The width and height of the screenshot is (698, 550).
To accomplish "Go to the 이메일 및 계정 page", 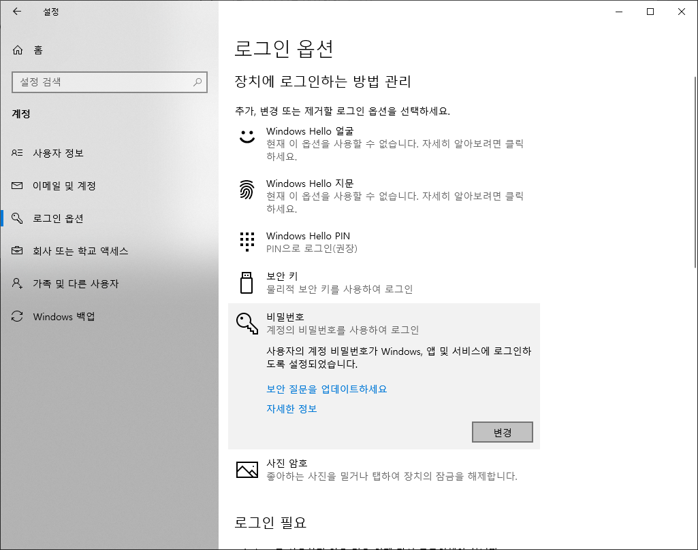I will point(109,186).
